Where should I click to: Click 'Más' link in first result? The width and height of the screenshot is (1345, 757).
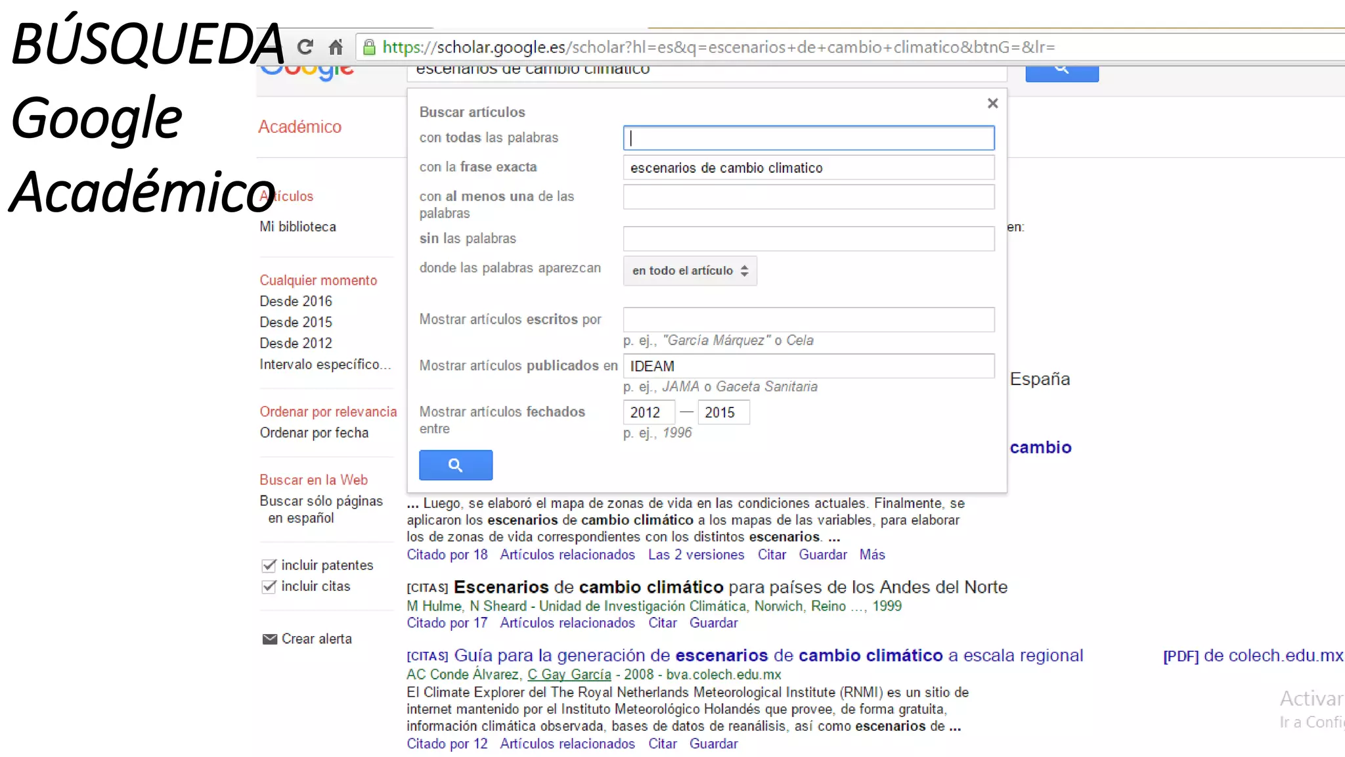[x=872, y=555]
